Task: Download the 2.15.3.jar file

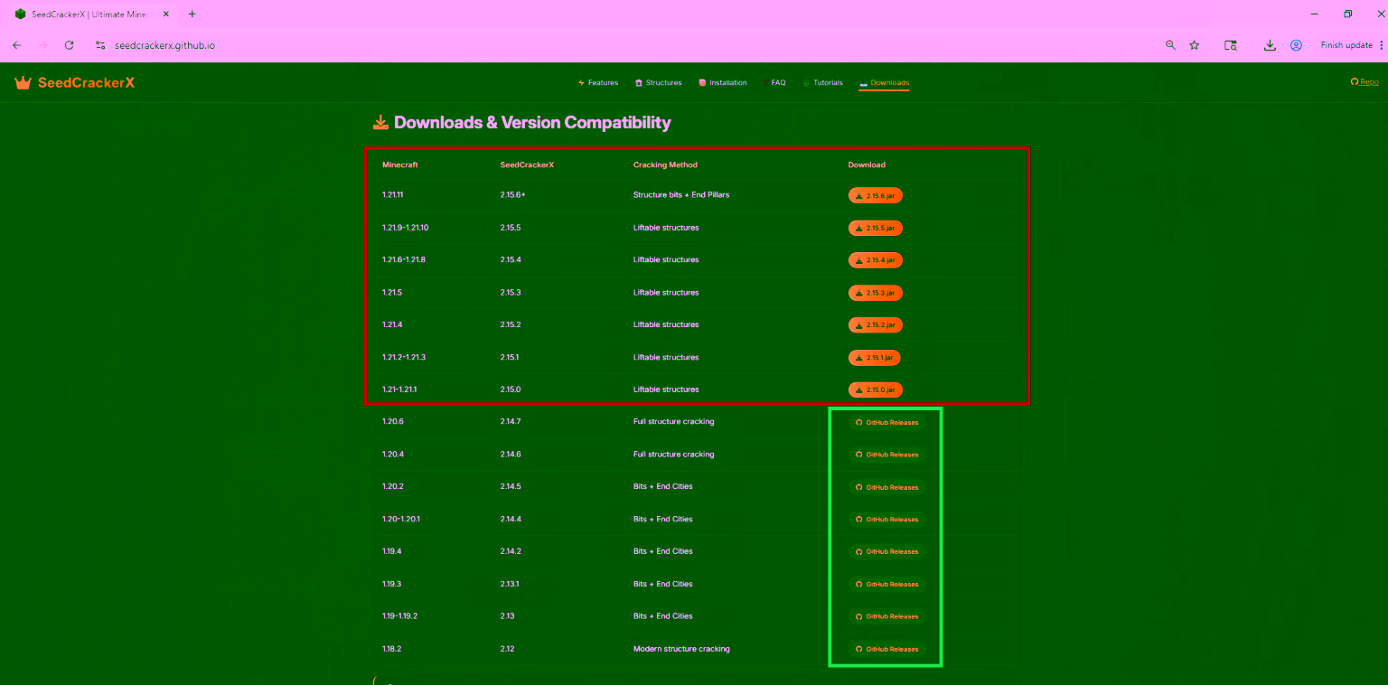Action: coord(876,293)
